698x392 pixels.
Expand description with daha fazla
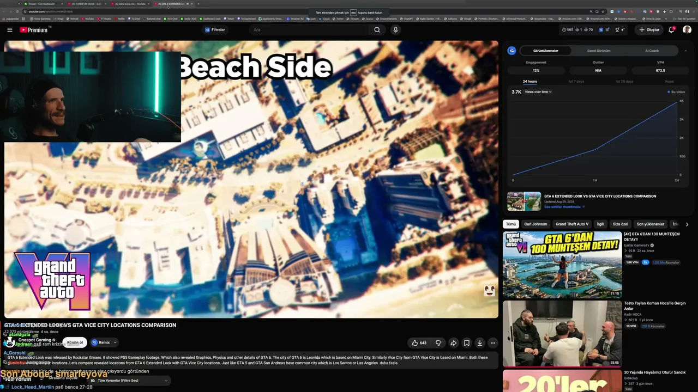click(388, 363)
